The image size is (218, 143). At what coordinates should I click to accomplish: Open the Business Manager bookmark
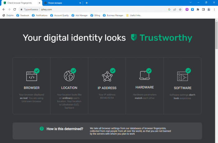(x=113, y=15)
